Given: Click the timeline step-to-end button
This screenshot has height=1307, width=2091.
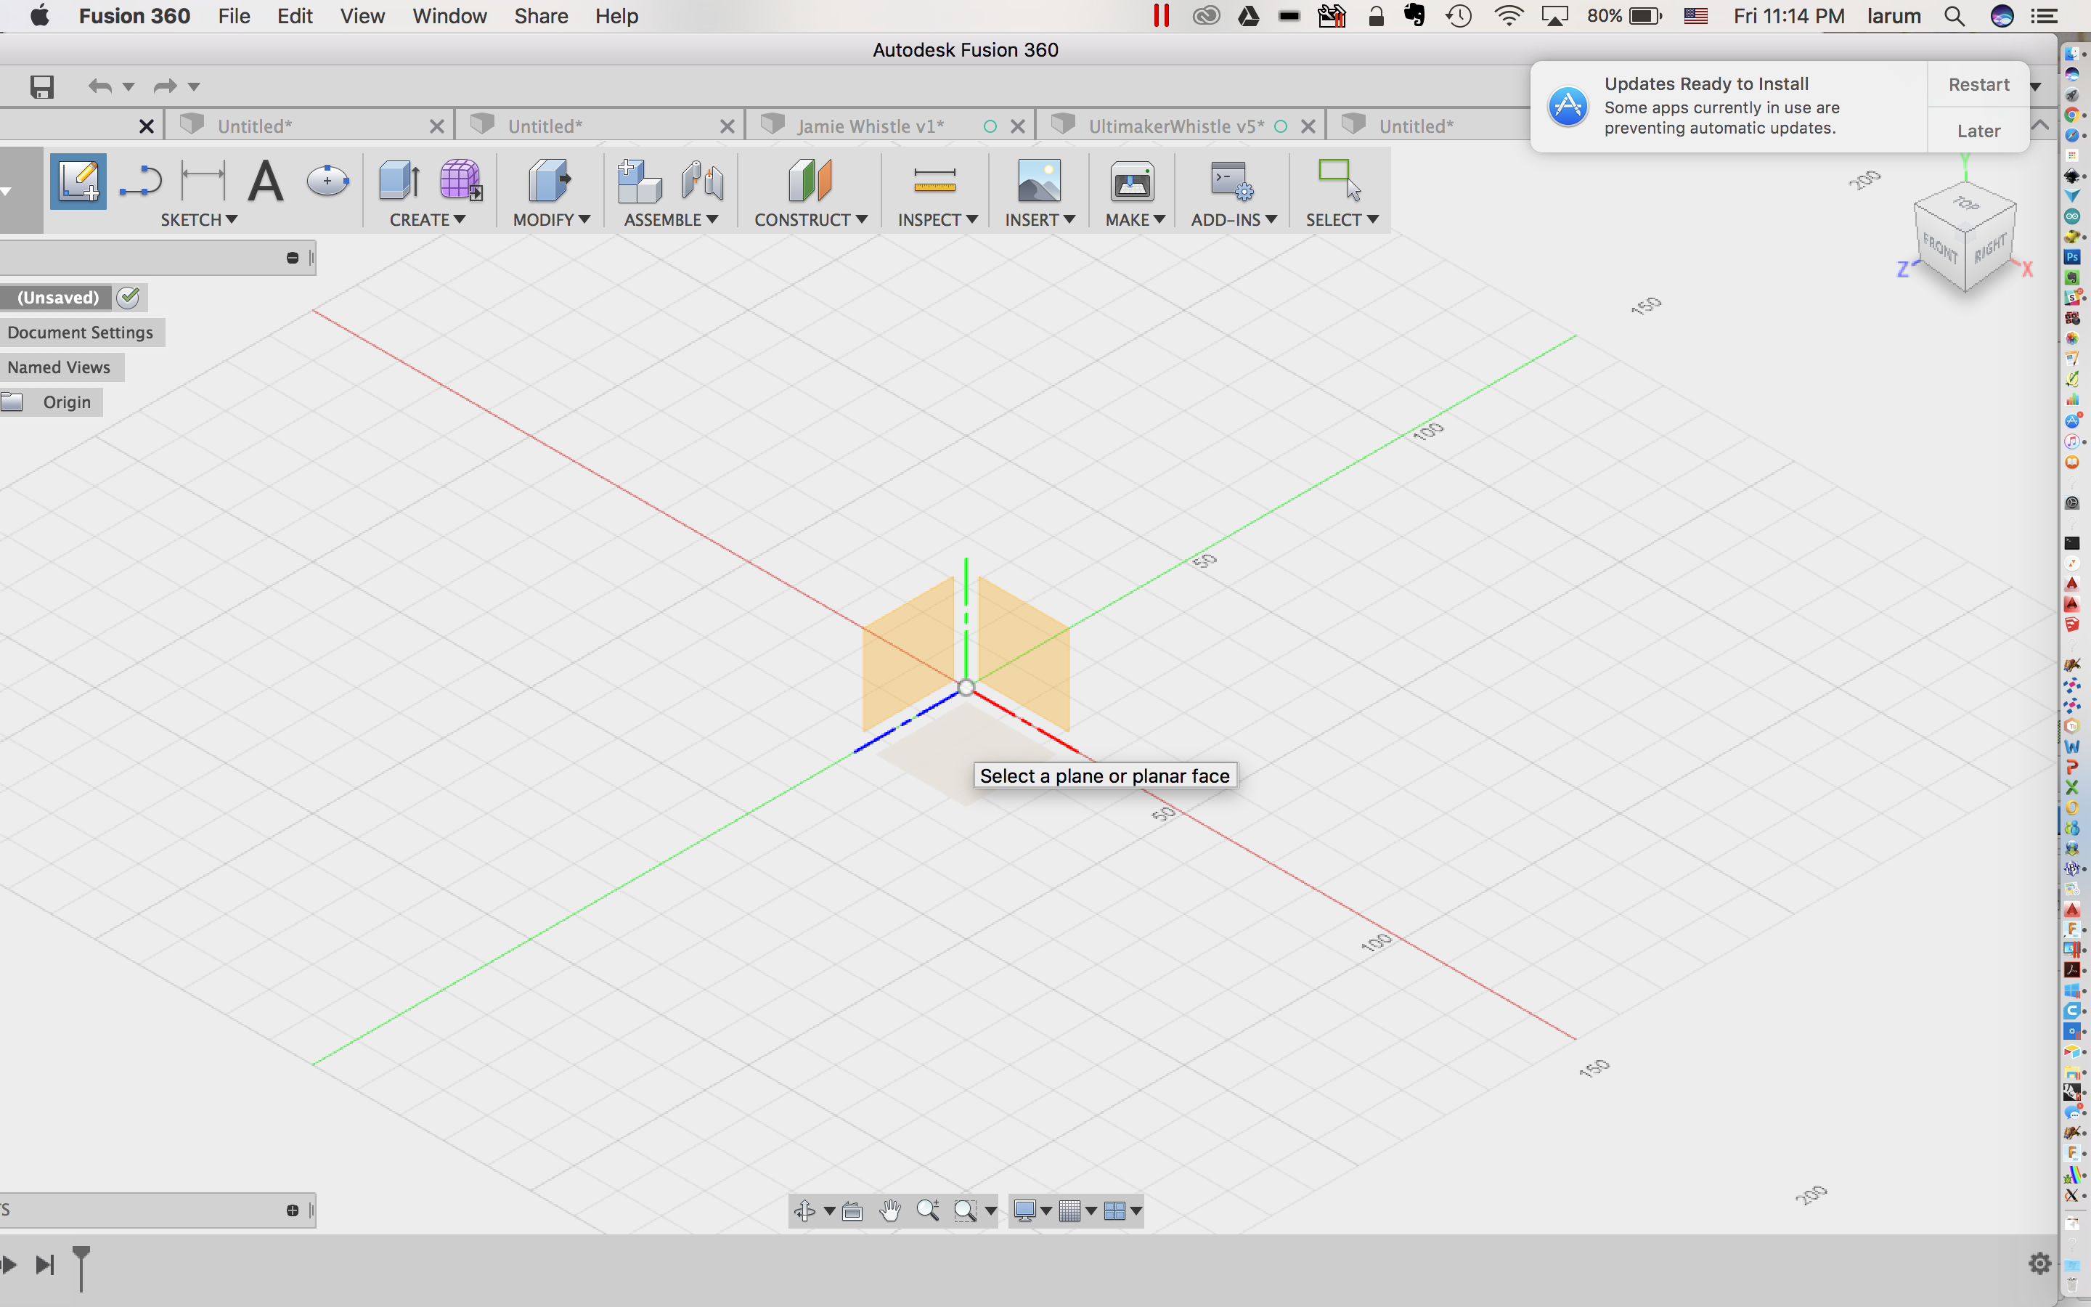Looking at the screenshot, I should [x=45, y=1265].
